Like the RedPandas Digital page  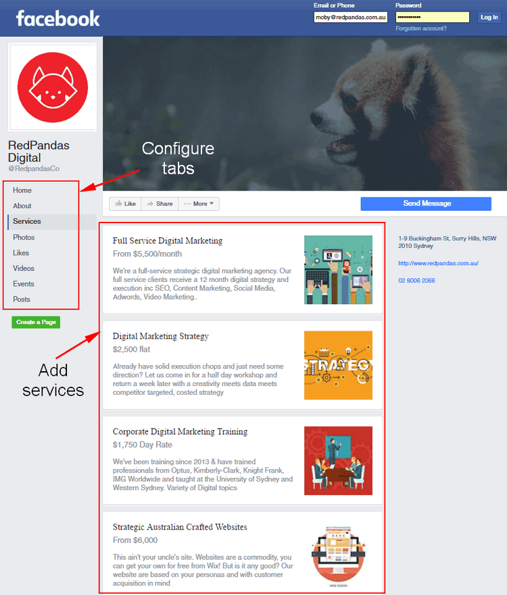pyautogui.click(x=125, y=204)
